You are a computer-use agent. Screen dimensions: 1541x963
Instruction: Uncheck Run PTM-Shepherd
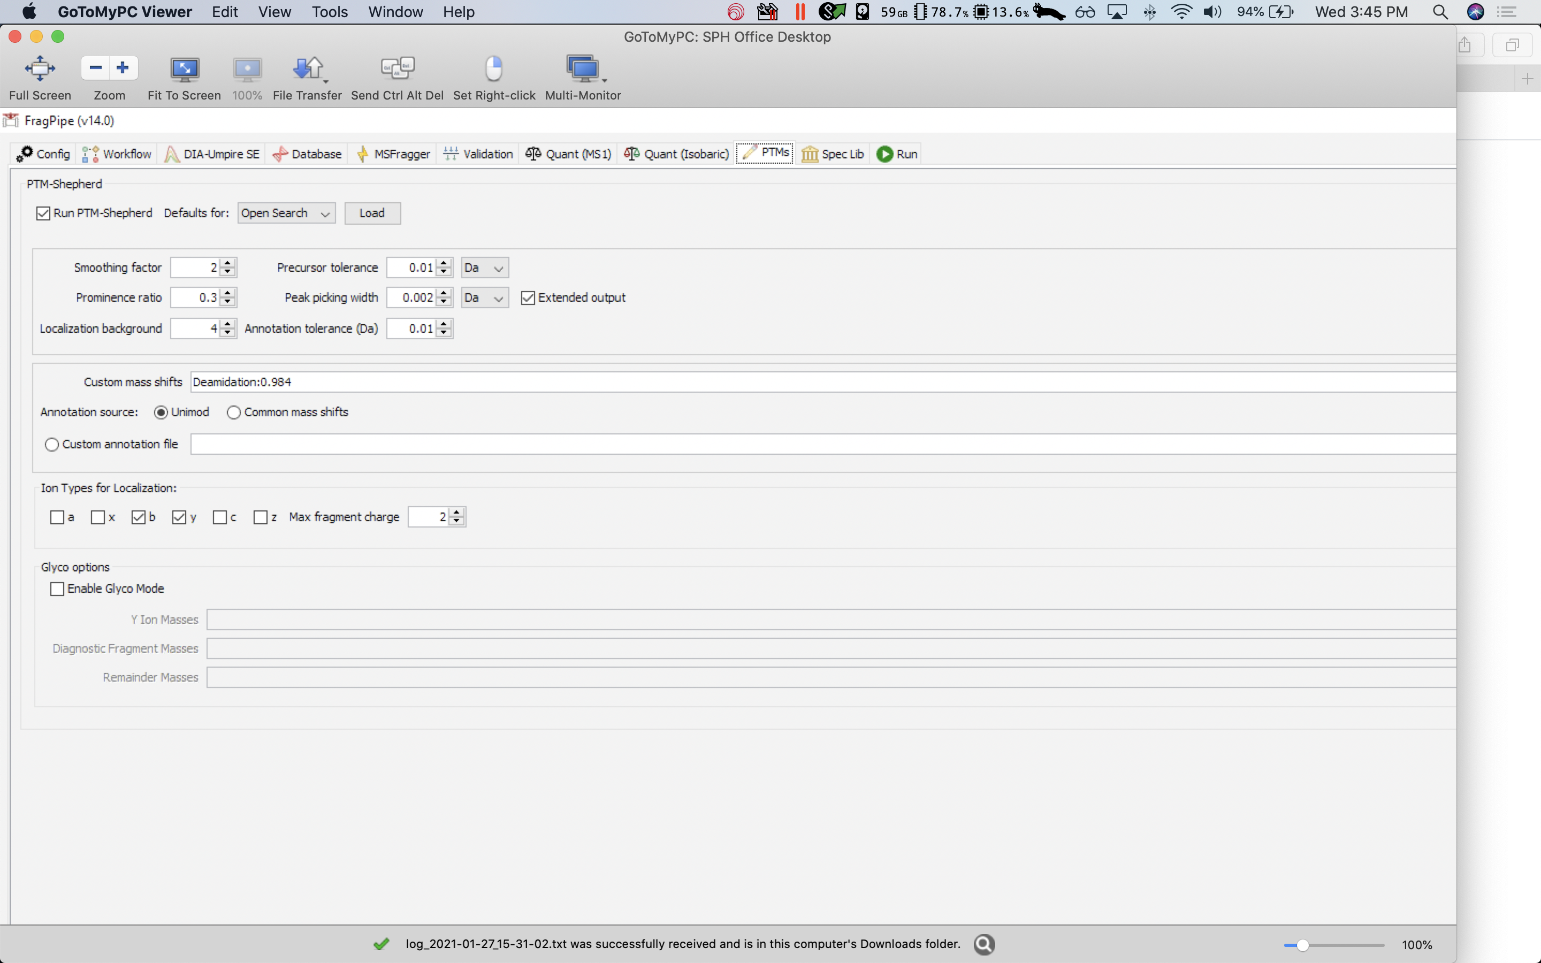[43, 213]
